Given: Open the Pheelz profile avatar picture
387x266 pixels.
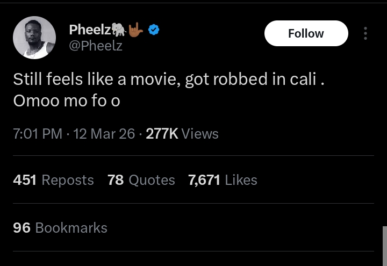Looking at the screenshot, I should pos(34,38).
